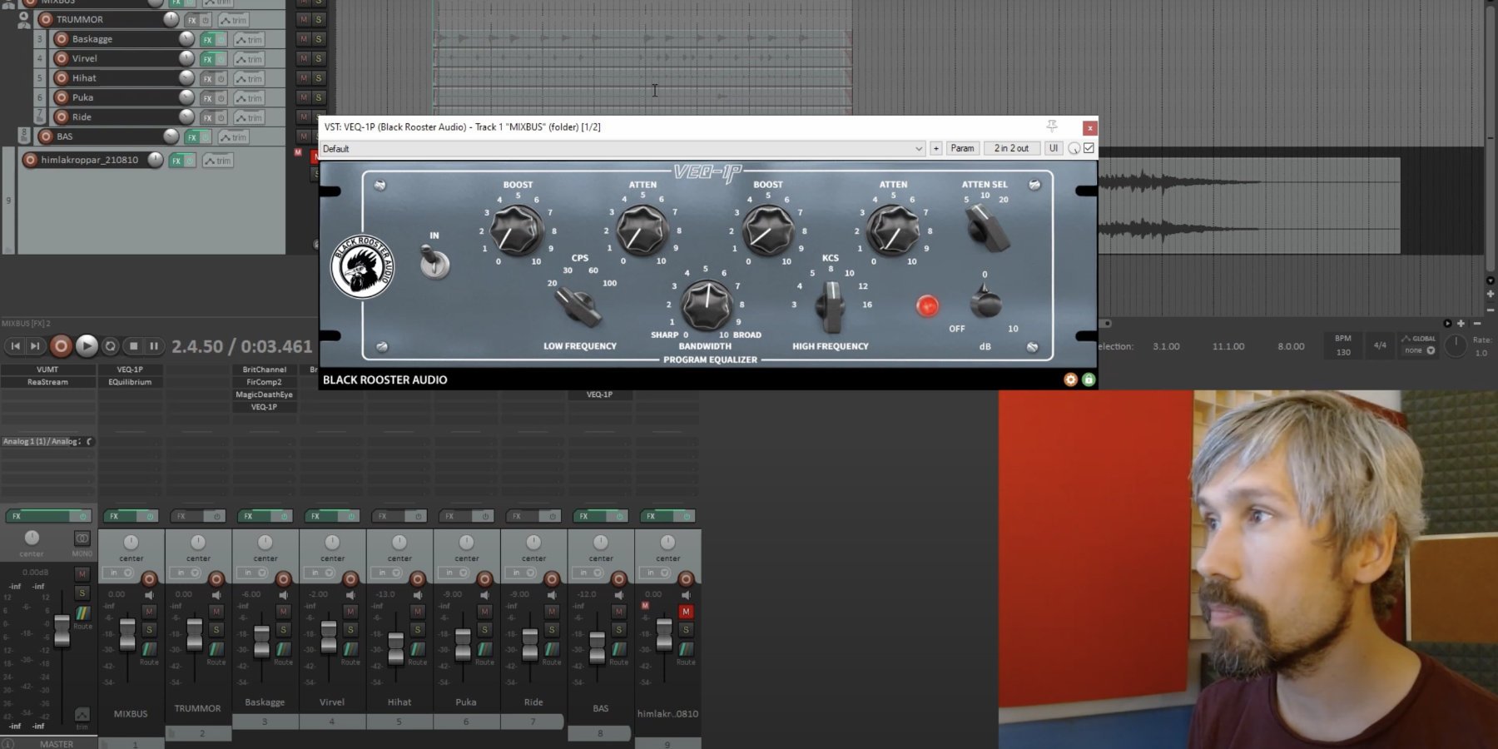Open input dropdown on Hihat mixer strip
Screen dimensions: 1498x749
coord(386,573)
